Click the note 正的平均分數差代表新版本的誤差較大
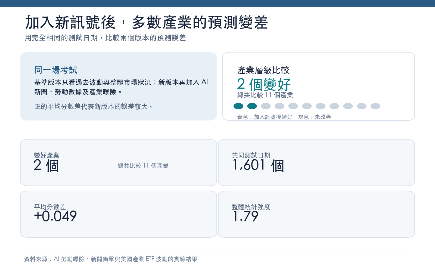 pos(94,106)
